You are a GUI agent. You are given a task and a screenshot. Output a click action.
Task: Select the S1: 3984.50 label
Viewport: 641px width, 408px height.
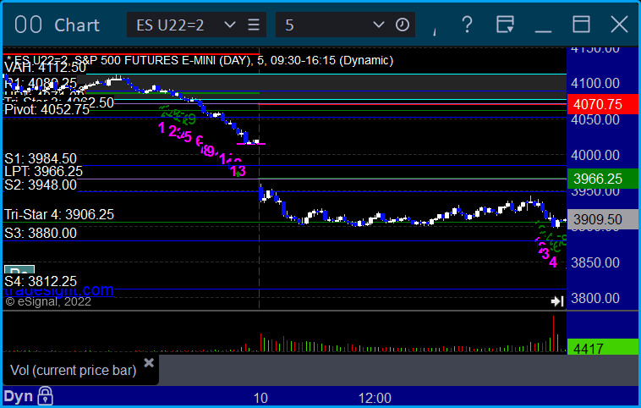coord(41,158)
